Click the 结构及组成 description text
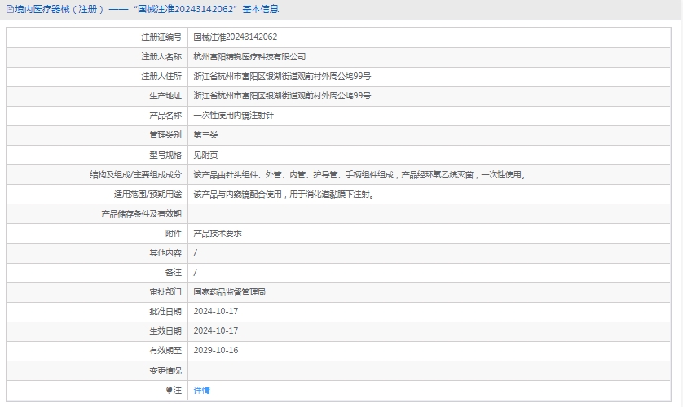The height and width of the screenshot is (407, 683). (x=359, y=175)
